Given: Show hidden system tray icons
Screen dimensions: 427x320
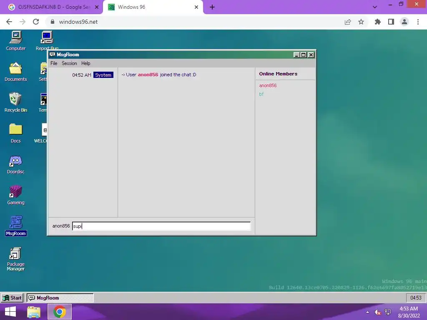Looking at the screenshot, I should click(x=368, y=312).
